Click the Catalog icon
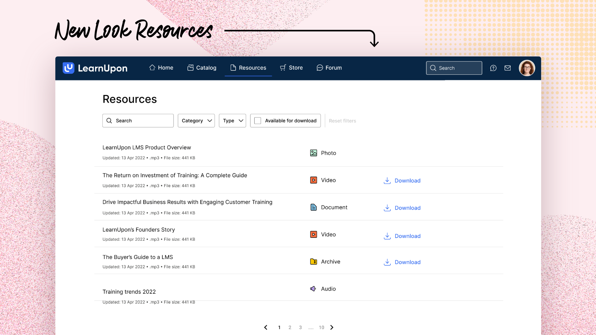The image size is (596, 335). 190,68
